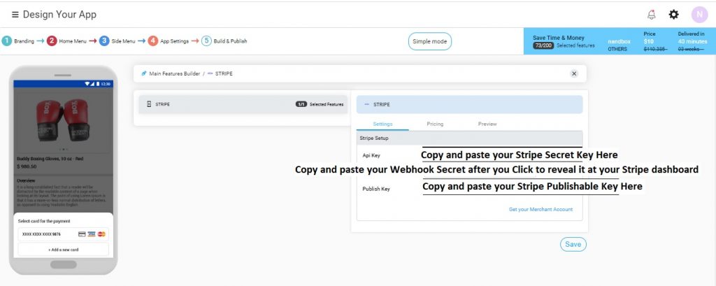Screen dimensions: 716x286
Task: Click the Main Features Builder breadcrumb
Action: (x=174, y=73)
